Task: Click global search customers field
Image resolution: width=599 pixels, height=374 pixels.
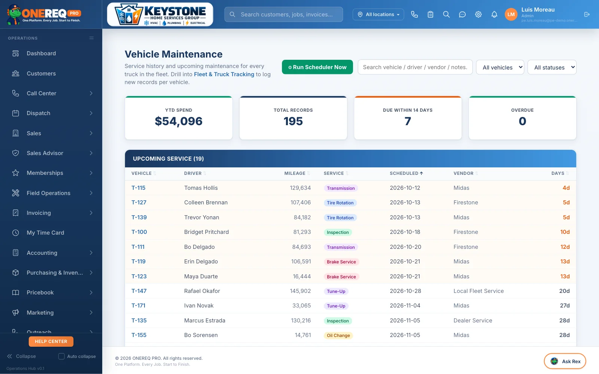Action: (283, 15)
